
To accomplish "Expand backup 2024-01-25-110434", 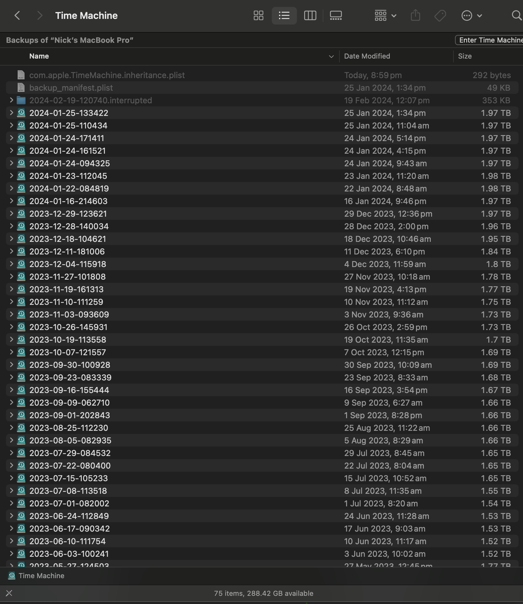I will click(x=11, y=125).
